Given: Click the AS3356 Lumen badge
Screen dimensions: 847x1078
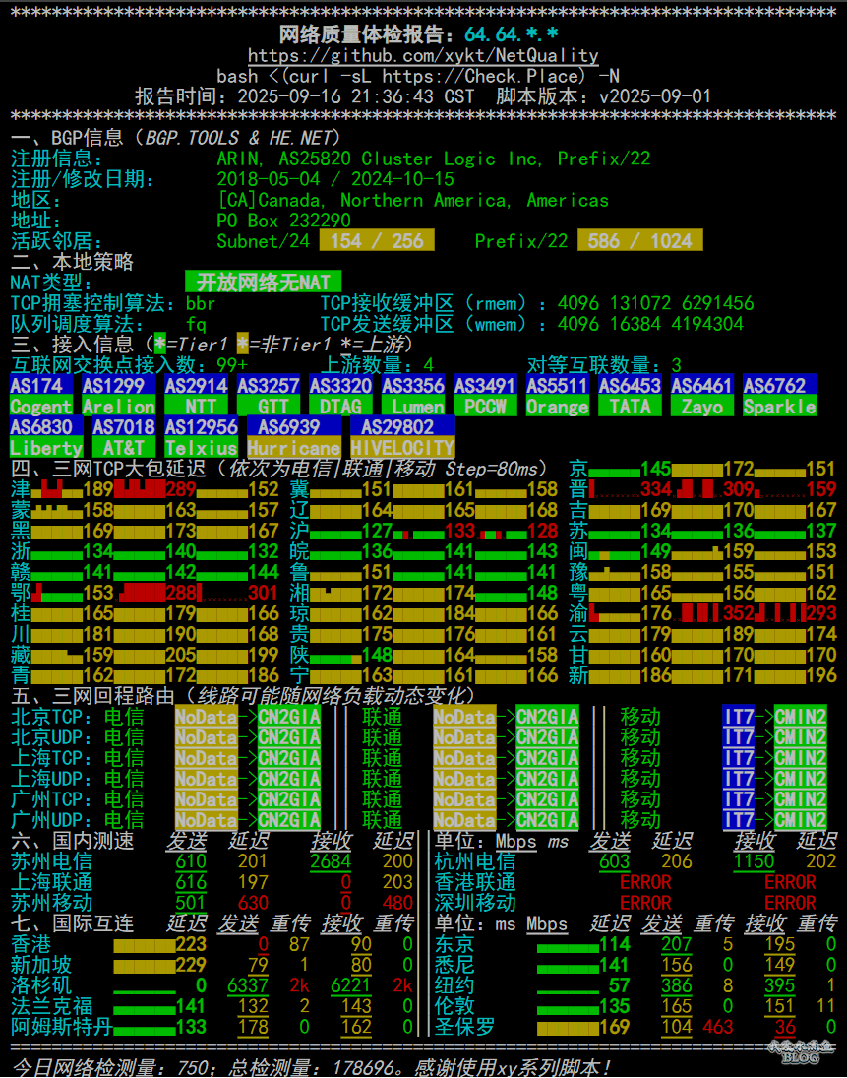Looking at the screenshot, I should click(x=413, y=396).
